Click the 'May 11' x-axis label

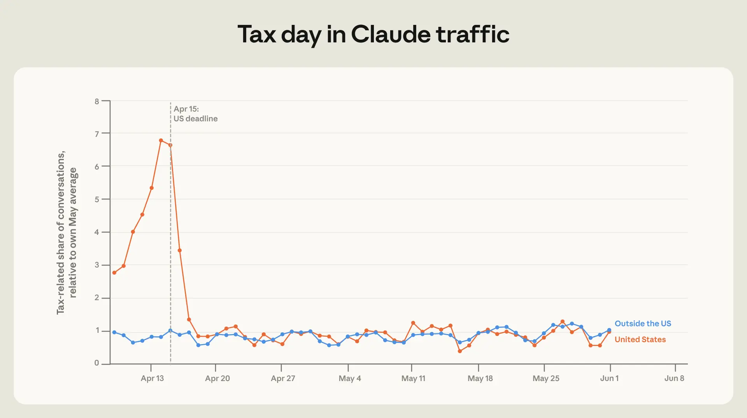coord(413,378)
